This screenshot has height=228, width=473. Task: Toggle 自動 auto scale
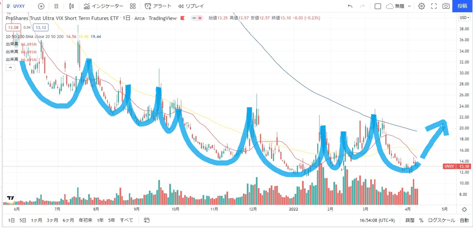pos(464,220)
